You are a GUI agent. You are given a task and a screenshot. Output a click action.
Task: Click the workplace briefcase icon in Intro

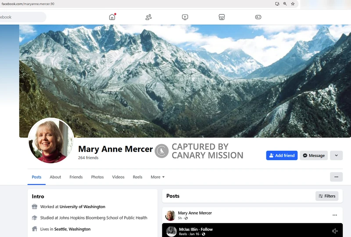click(x=35, y=206)
